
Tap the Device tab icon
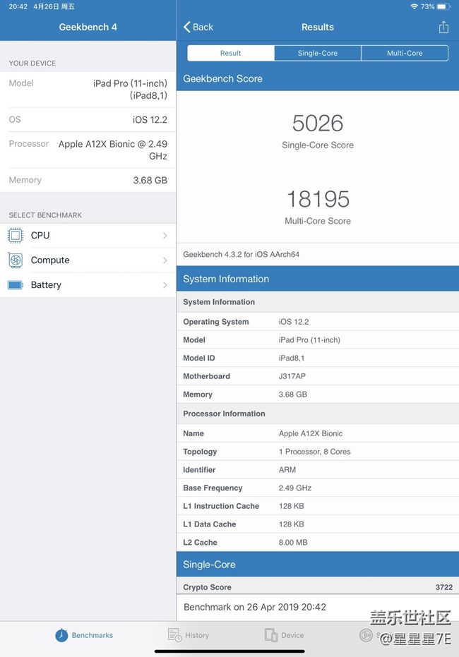270,635
